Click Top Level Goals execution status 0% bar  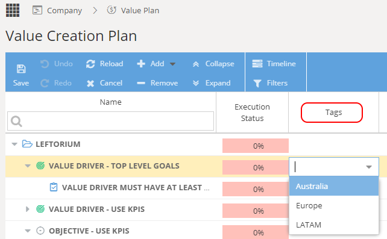pyautogui.click(x=256, y=167)
